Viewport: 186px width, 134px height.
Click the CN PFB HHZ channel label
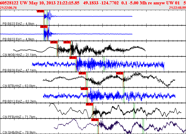point(19,117)
